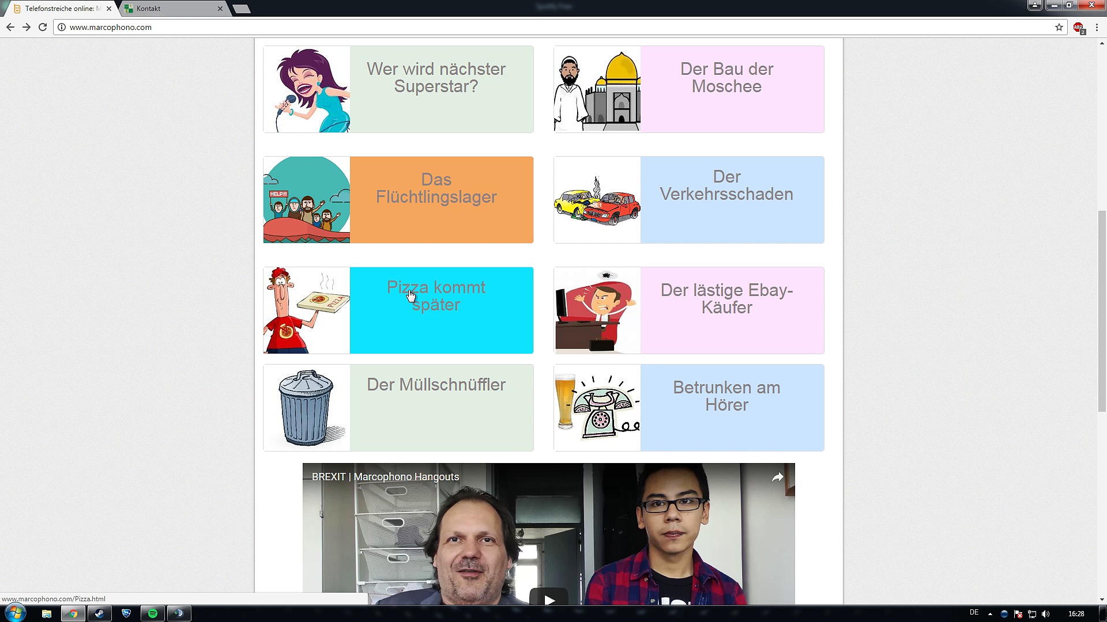
Task: Click the singing woman Superstar thumbnail
Action: pos(306,89)
